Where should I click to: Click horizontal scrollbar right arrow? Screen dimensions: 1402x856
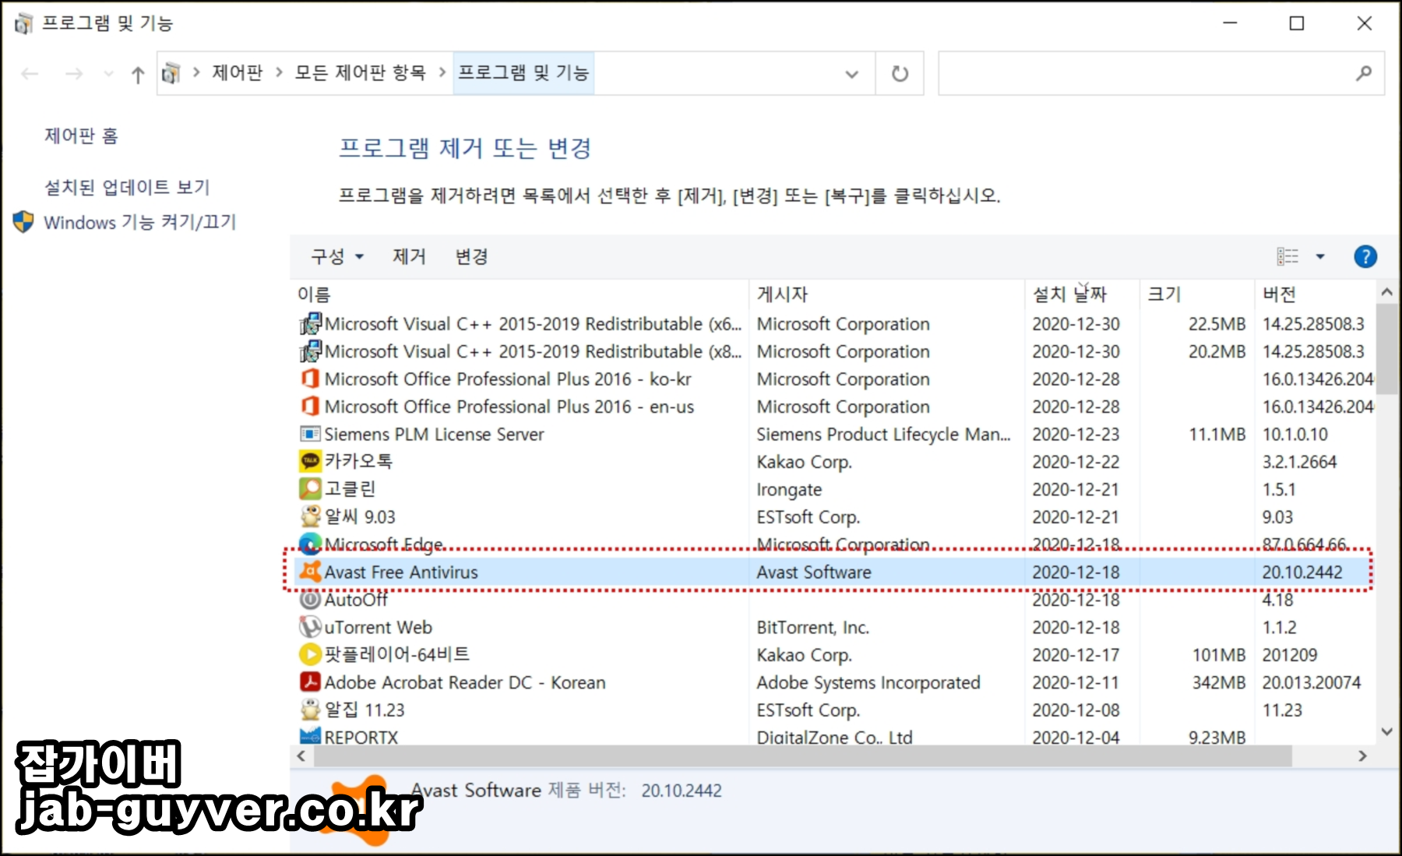click(1362, 756)
